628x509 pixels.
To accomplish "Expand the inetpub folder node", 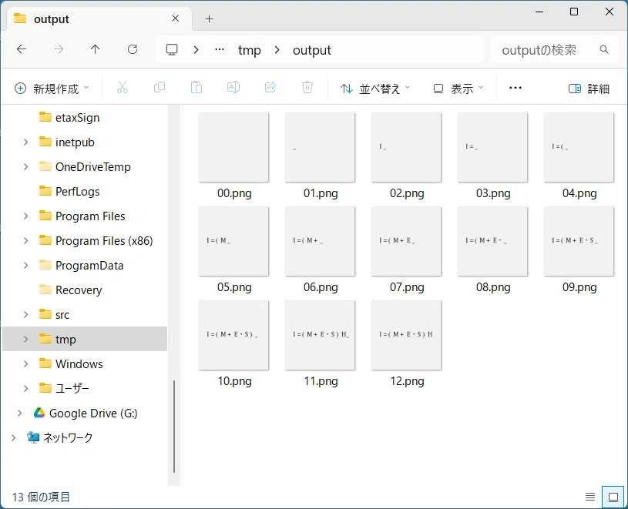I will 26,142.
